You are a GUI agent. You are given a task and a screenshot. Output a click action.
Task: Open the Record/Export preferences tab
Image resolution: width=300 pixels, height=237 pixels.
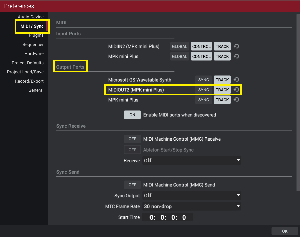[x=29, y=81]
